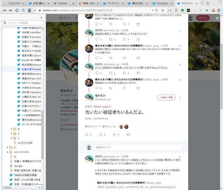Open a new tab with the plus icon
This screenshot has width=223, height=190.
coord(202,2)
